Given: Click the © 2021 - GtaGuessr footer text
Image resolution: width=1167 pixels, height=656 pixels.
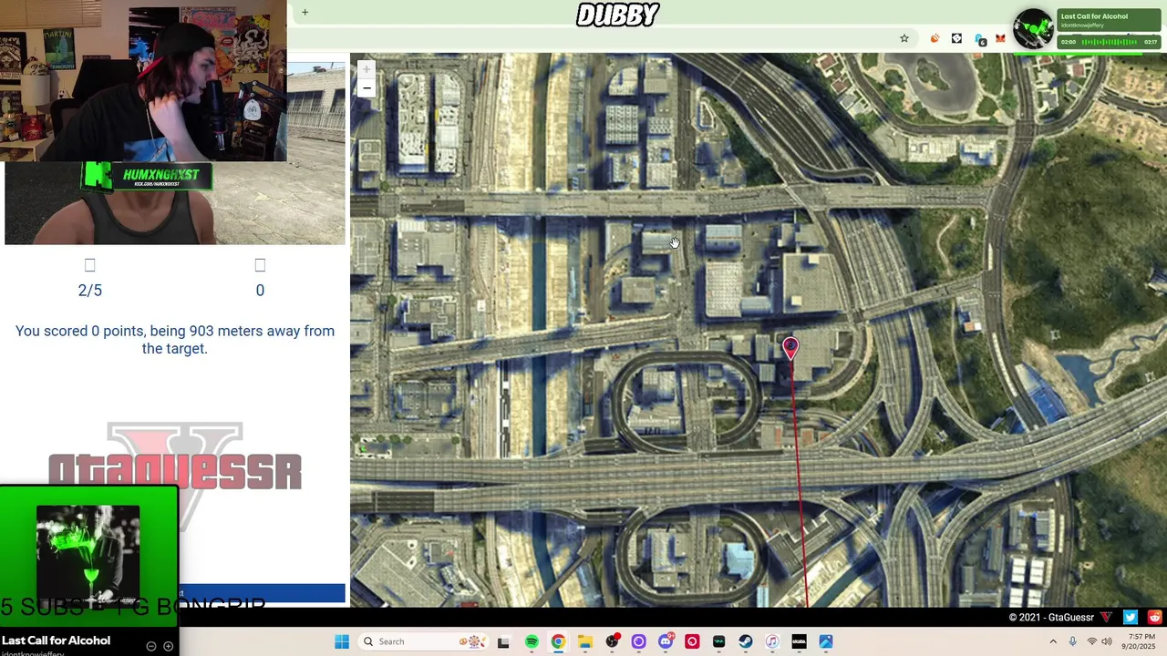Looking at the screenshot, I should [x=1051, y=617].
